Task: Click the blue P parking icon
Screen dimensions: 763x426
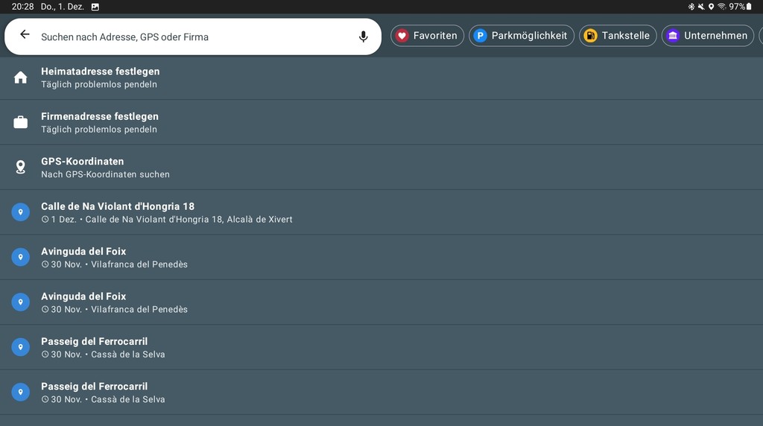Action: click(x=480, y=36)
